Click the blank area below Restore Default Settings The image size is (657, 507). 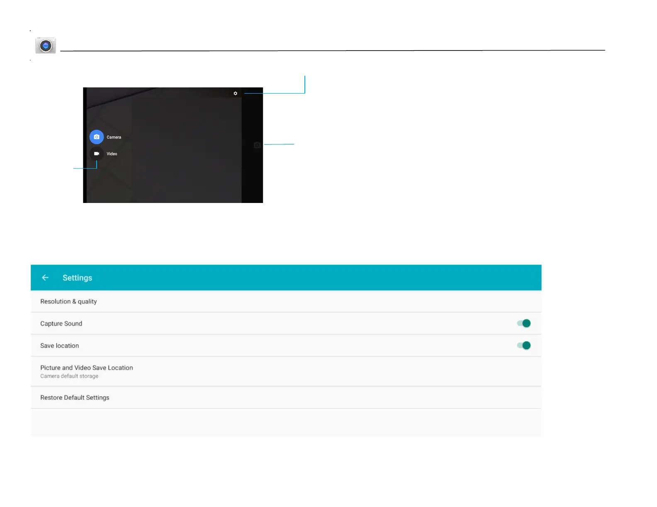(x=286, y=422)
